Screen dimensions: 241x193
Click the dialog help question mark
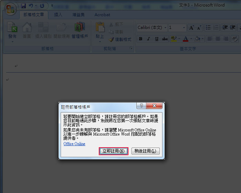[x=142, y=106]
